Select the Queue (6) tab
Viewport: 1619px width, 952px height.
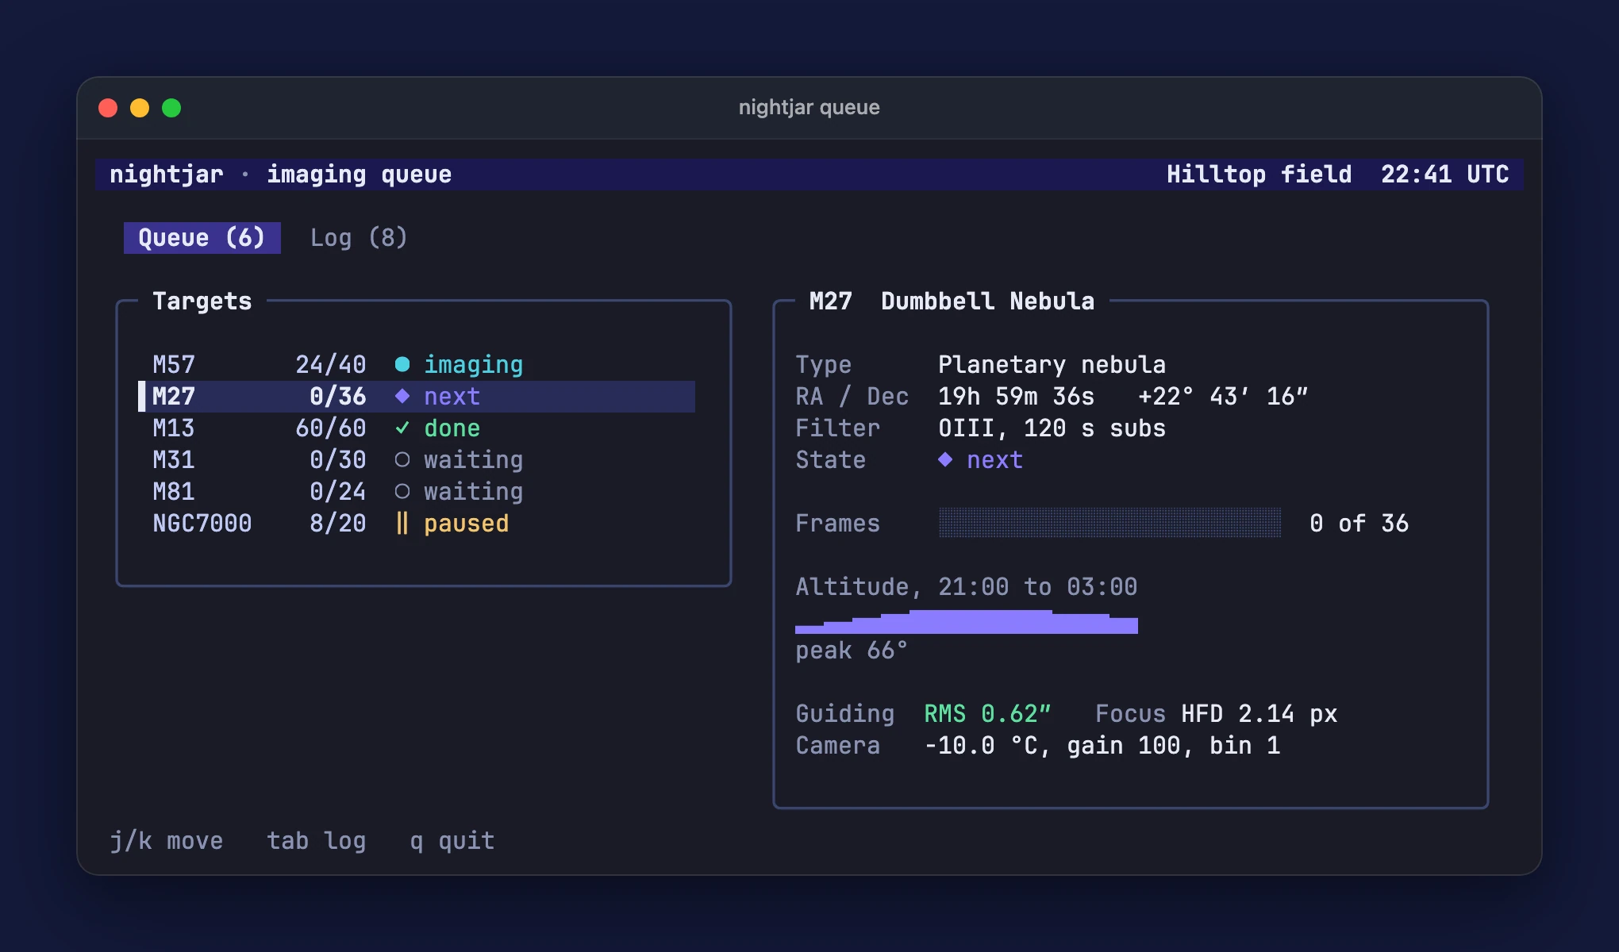(202, 237)
